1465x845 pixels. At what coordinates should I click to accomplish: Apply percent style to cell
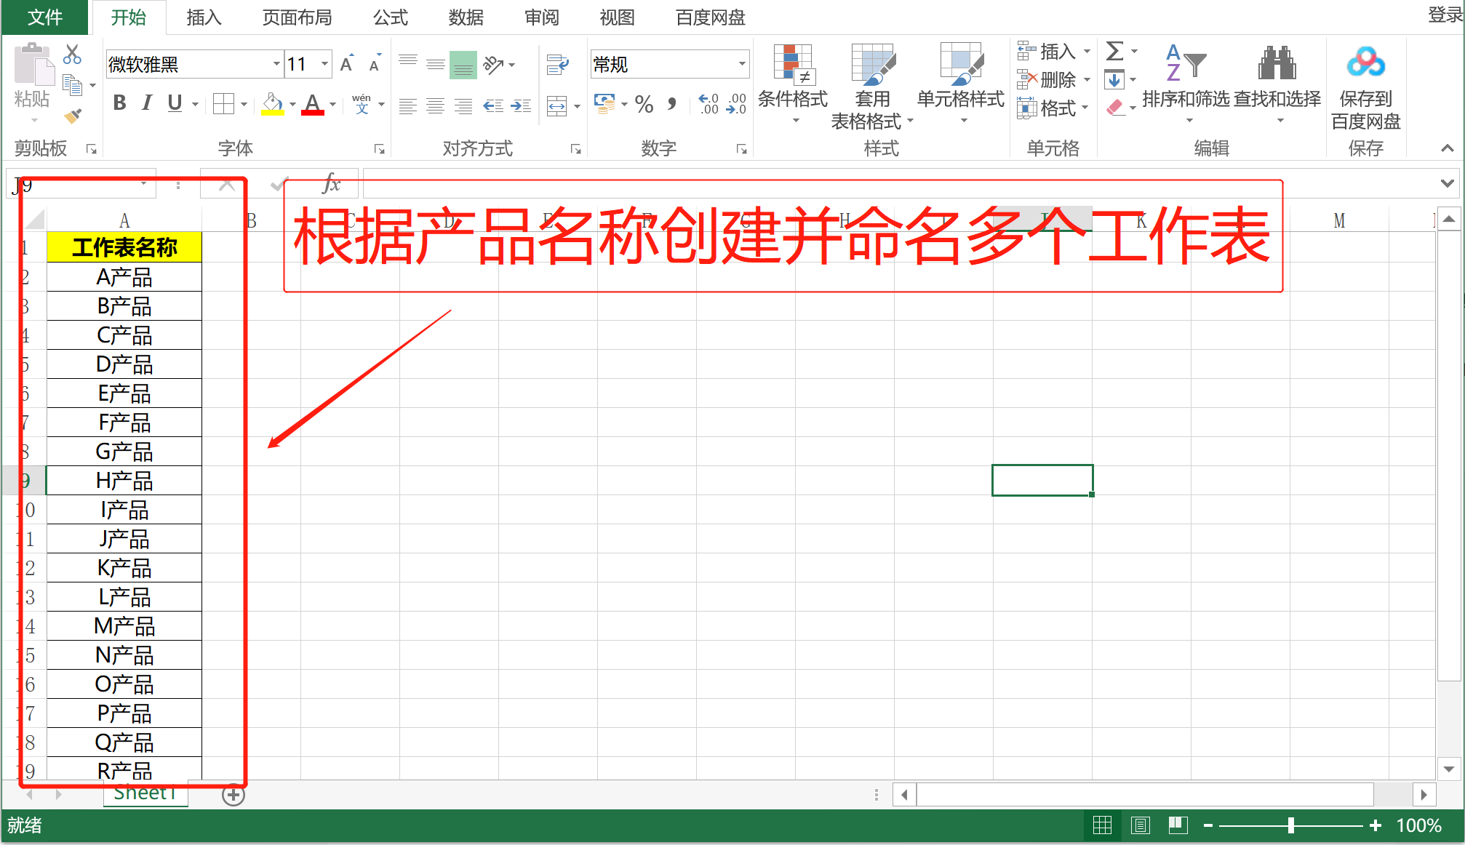(x=644, y=104)
